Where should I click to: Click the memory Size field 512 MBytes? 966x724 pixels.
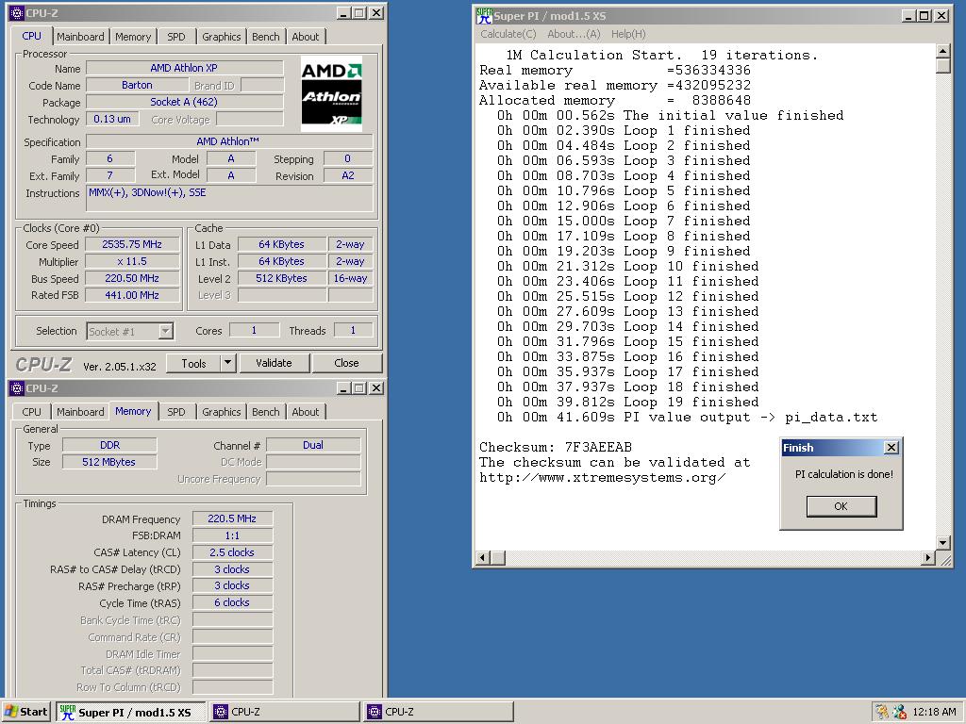click(x=109, y=462)
